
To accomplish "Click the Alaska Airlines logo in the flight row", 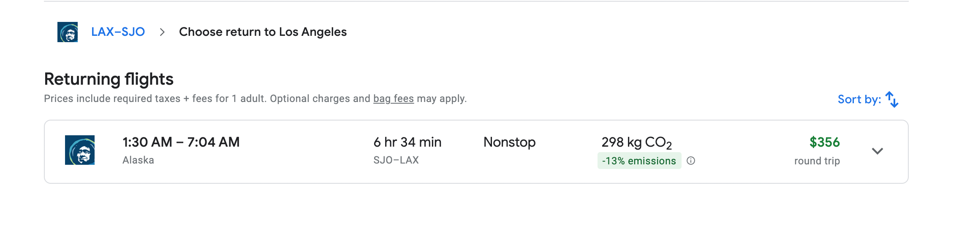I will [80, 150].
